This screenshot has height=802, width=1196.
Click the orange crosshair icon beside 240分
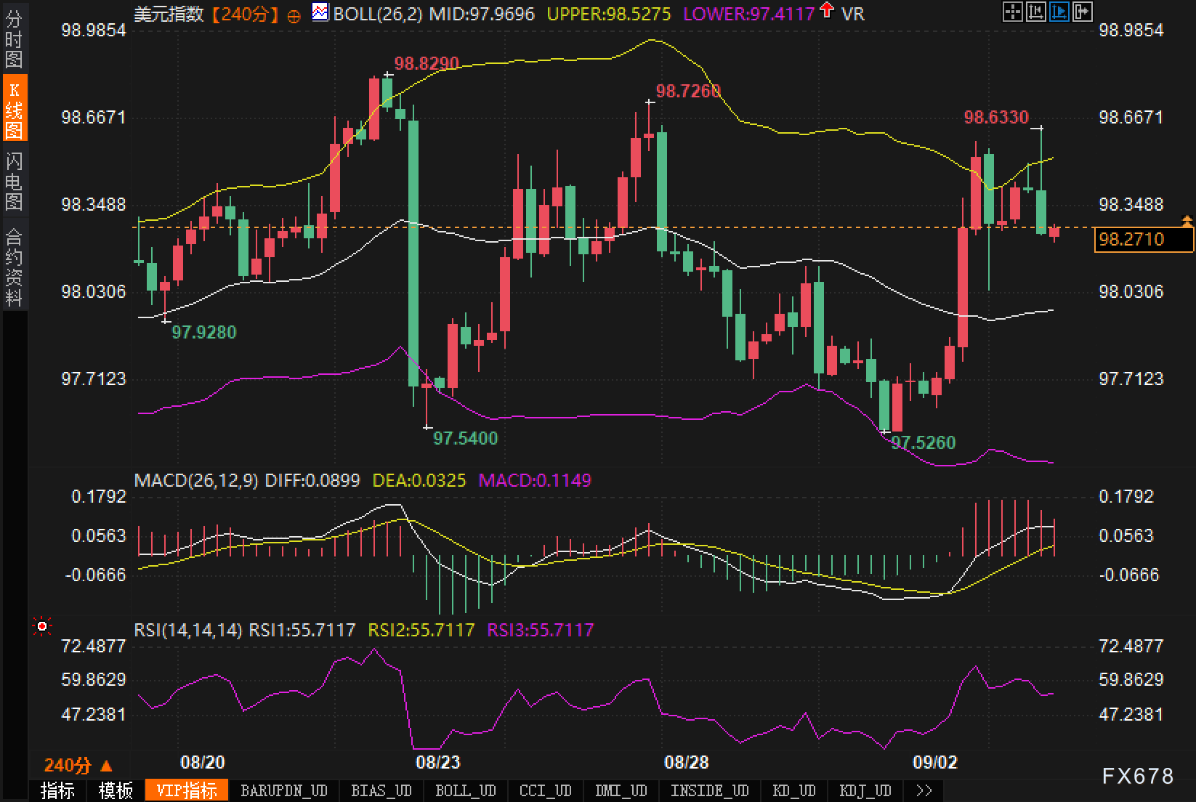pos(294,17)
